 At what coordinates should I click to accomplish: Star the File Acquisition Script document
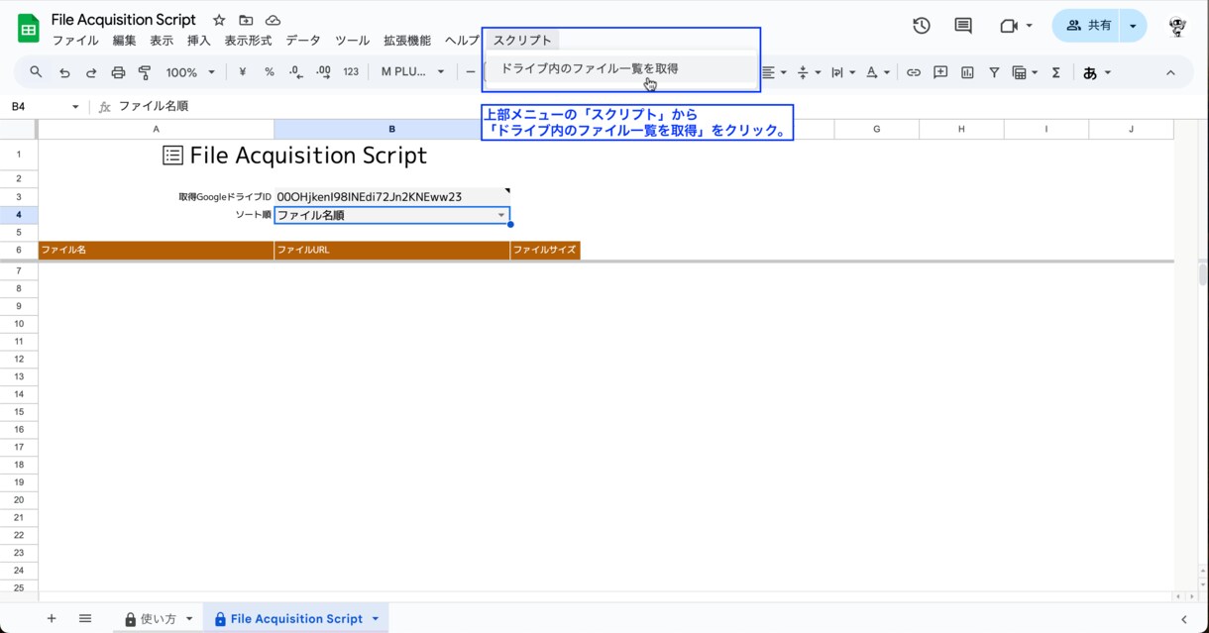click(x=219, y=20)
